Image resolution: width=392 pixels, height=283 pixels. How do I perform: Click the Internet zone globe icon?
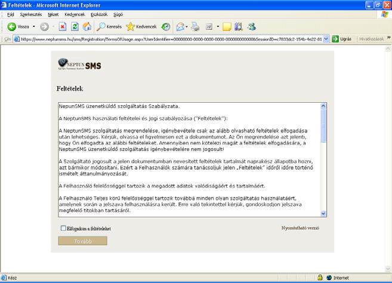[329, 278]
